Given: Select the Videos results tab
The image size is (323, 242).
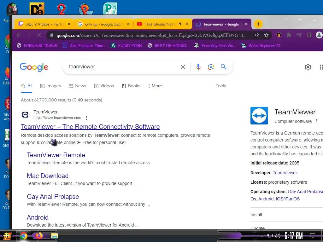Looking at the screenshot, I should pos(104,86).
